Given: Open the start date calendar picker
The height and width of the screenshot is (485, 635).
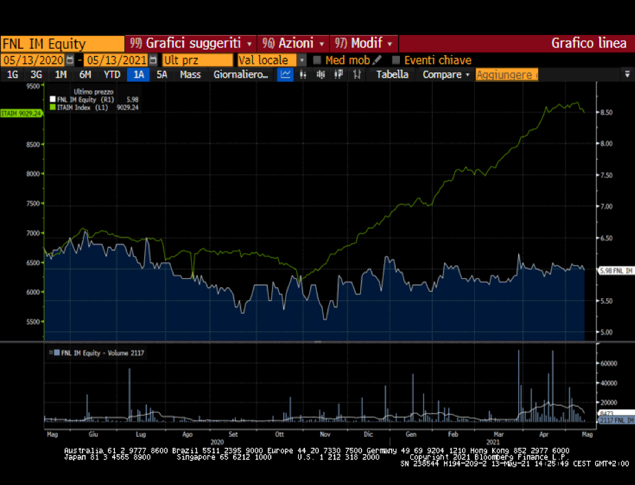Looking at the screenshot, I should (70, 60).
